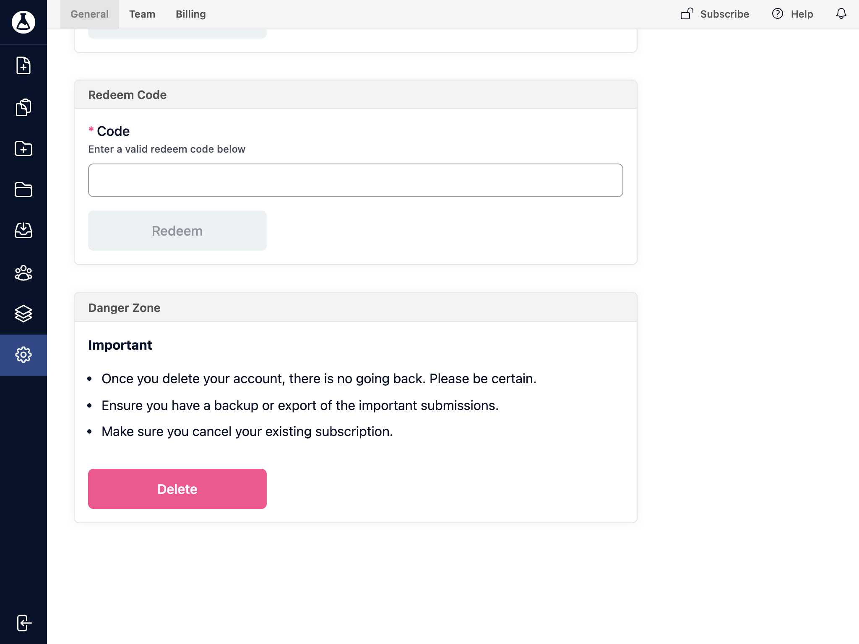Open the notifications bell icon
Image resolution: width=859 pixels, height=644 pixels.
841,14
